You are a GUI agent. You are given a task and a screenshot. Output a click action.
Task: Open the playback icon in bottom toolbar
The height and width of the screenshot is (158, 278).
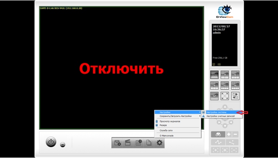coord(117,142)
